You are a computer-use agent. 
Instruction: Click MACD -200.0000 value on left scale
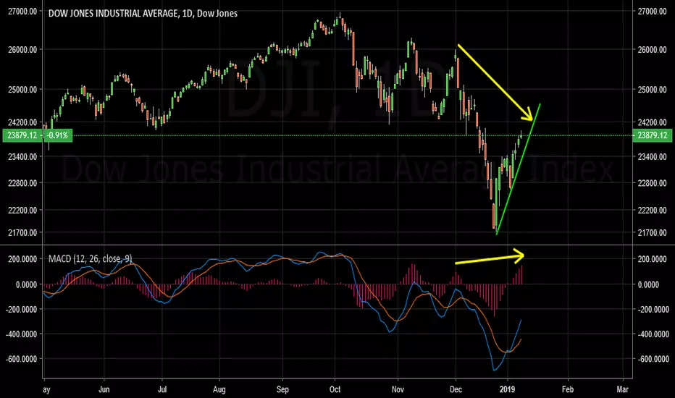click(22, 310)
